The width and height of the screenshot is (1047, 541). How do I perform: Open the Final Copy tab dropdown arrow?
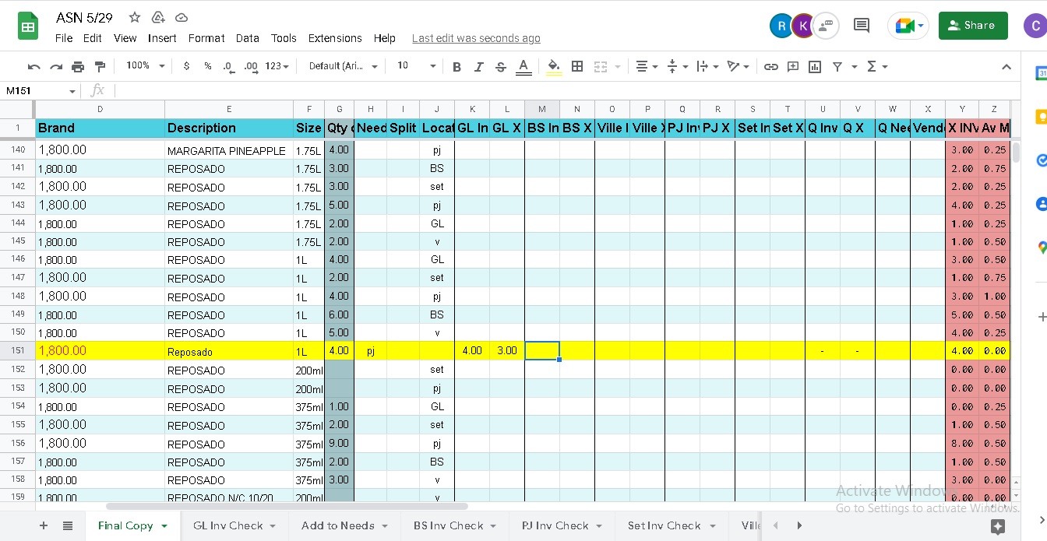coord(164,526)
